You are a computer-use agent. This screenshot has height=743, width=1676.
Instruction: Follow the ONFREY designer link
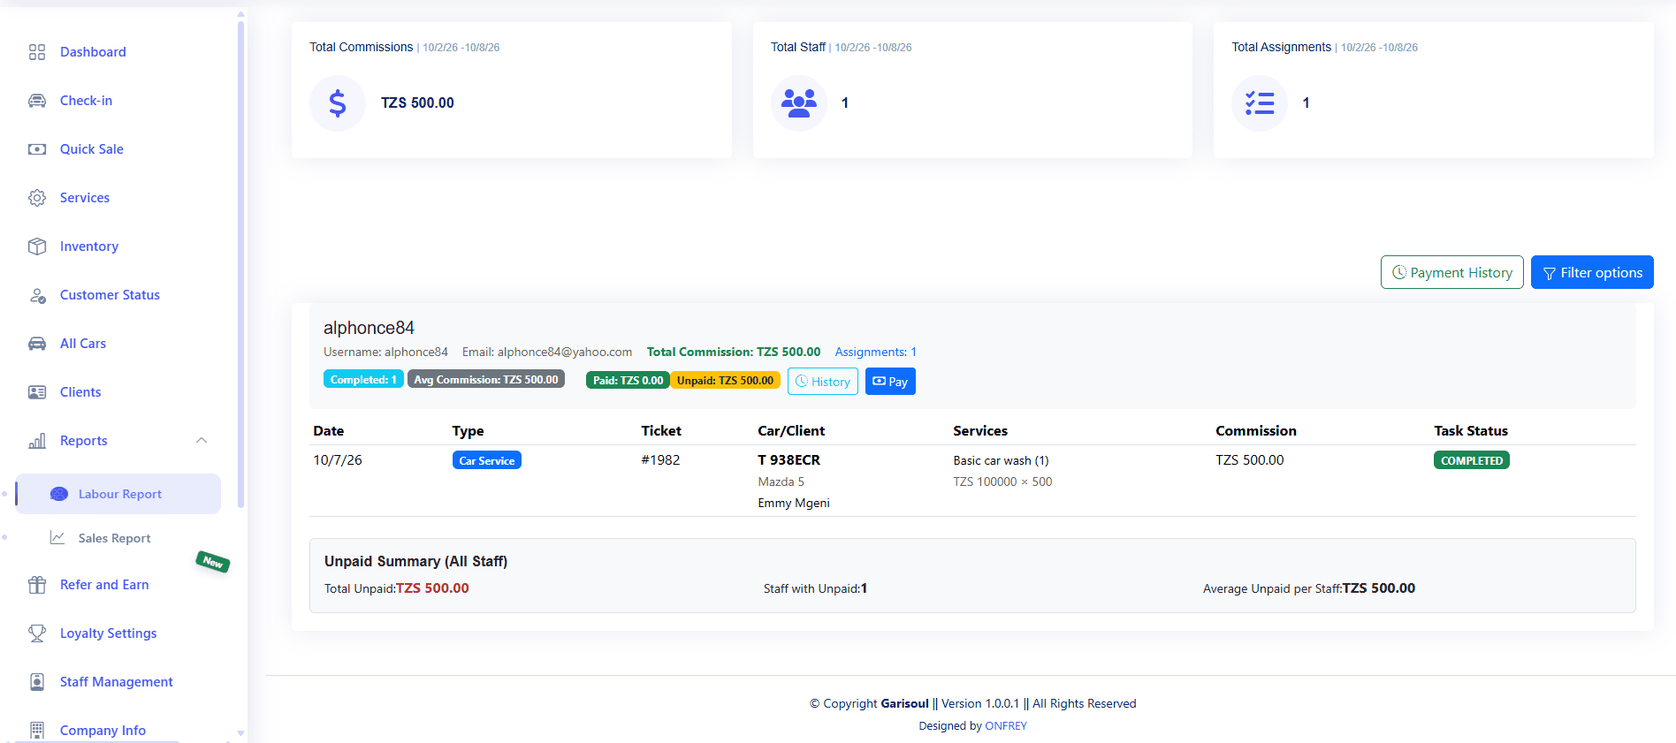[x=1006, y=726]
